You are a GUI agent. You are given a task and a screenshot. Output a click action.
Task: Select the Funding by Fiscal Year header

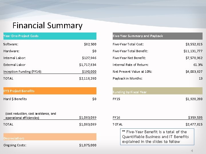158,91
